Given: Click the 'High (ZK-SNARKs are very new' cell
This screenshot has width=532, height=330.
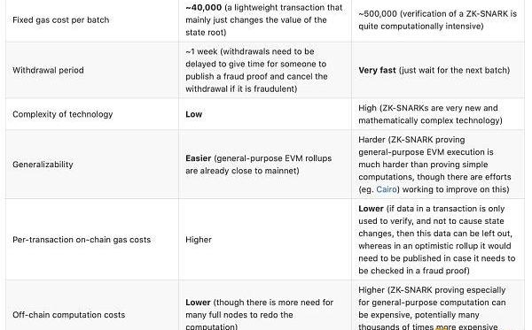Looking at the screenshot, I should (438, 114).
